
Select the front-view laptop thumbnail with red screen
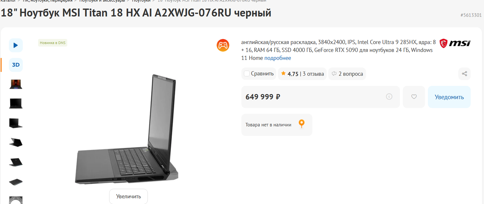click(16, 84)
